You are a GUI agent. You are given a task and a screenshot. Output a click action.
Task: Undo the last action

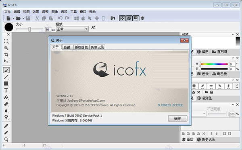click(60, 18)
